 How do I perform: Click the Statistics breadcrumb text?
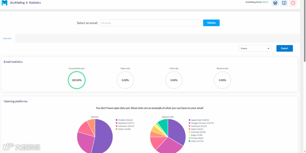pos(35,3)
